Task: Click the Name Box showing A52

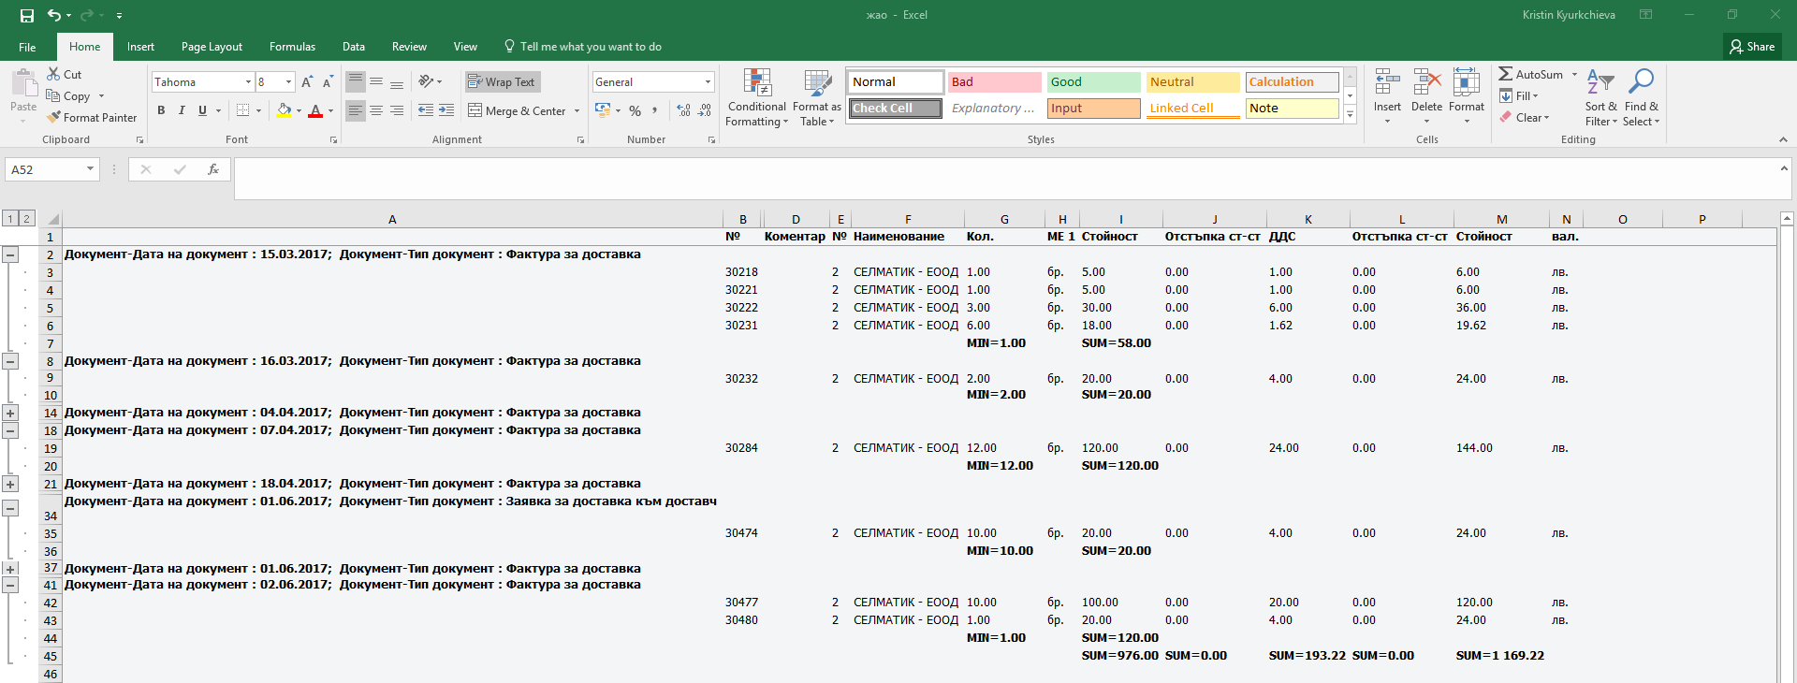Action: pyautogui.click(x=52, y=169)
